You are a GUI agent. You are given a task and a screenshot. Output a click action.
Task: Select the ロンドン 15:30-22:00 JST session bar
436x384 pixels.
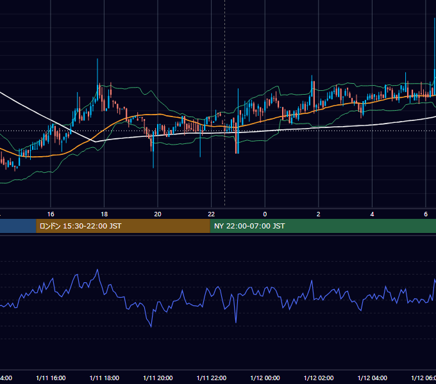tap(123, 226)
